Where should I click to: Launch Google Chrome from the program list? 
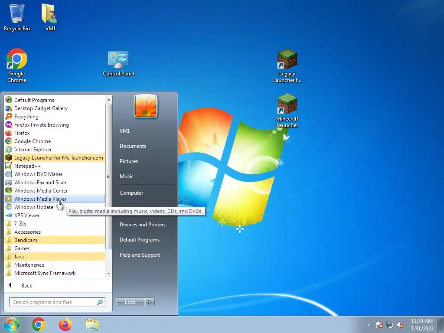pyautogui.click(x=55, y=141)
